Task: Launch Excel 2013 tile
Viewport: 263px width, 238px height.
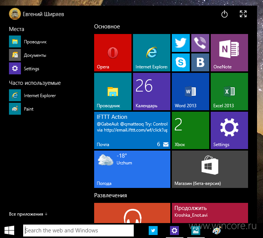Action: [x=229, y=92]
